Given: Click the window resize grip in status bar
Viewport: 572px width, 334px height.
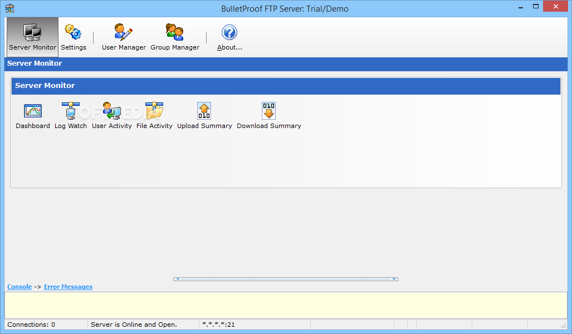Looking at the screenshot, I should point(563,325).
